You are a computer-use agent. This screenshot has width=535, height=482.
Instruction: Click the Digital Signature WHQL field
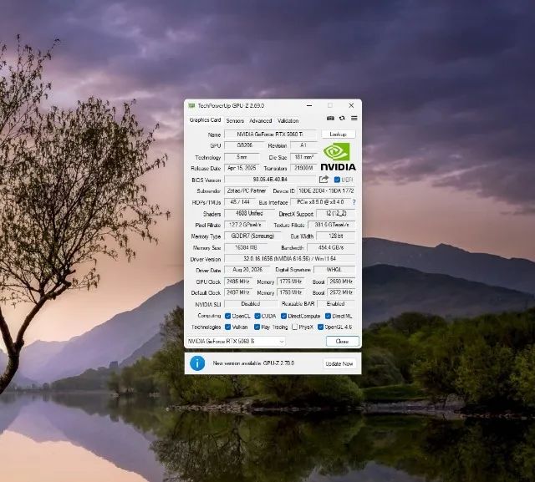334,270
